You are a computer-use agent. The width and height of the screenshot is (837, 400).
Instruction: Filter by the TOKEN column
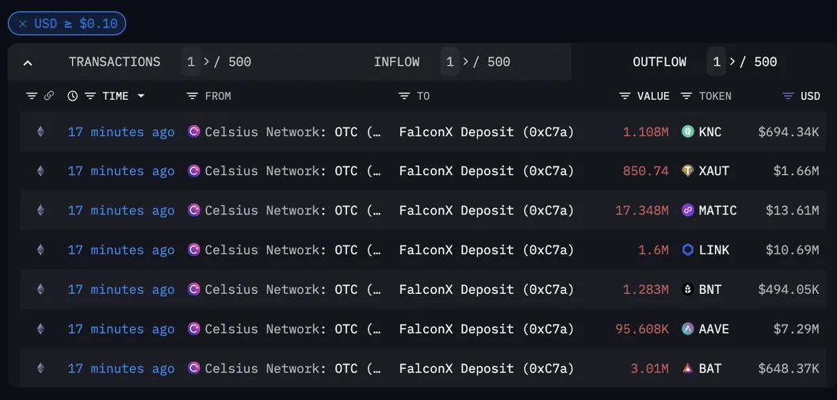click(686, 96)
